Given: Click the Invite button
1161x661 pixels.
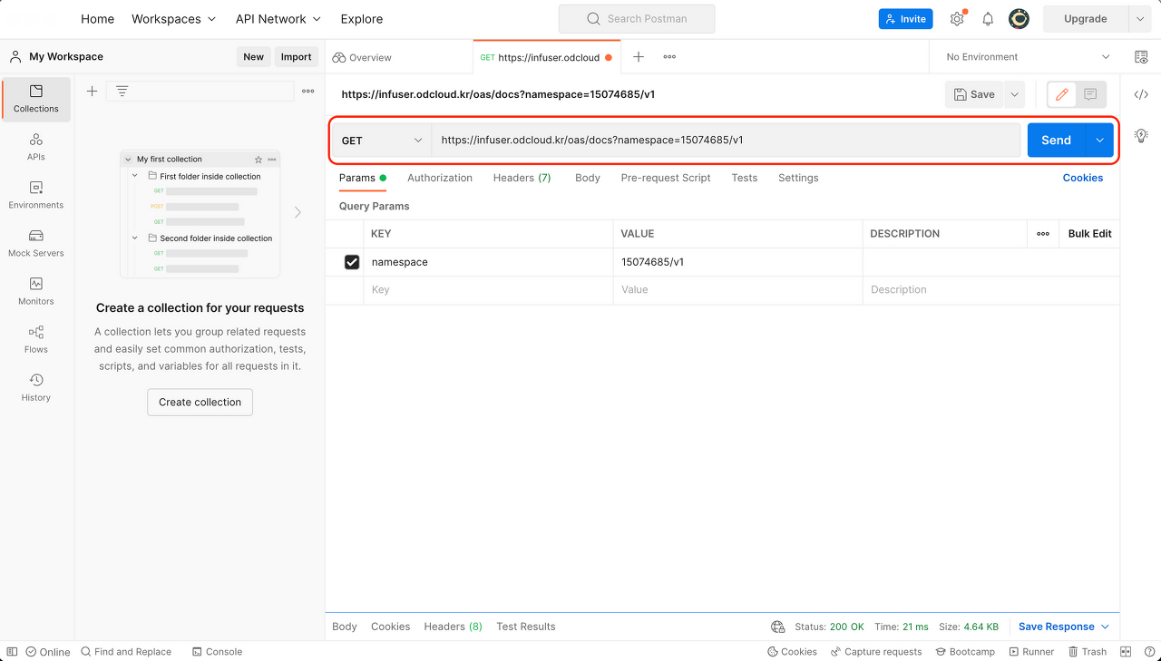Looking at the screenshot, I should coord(905,19).
